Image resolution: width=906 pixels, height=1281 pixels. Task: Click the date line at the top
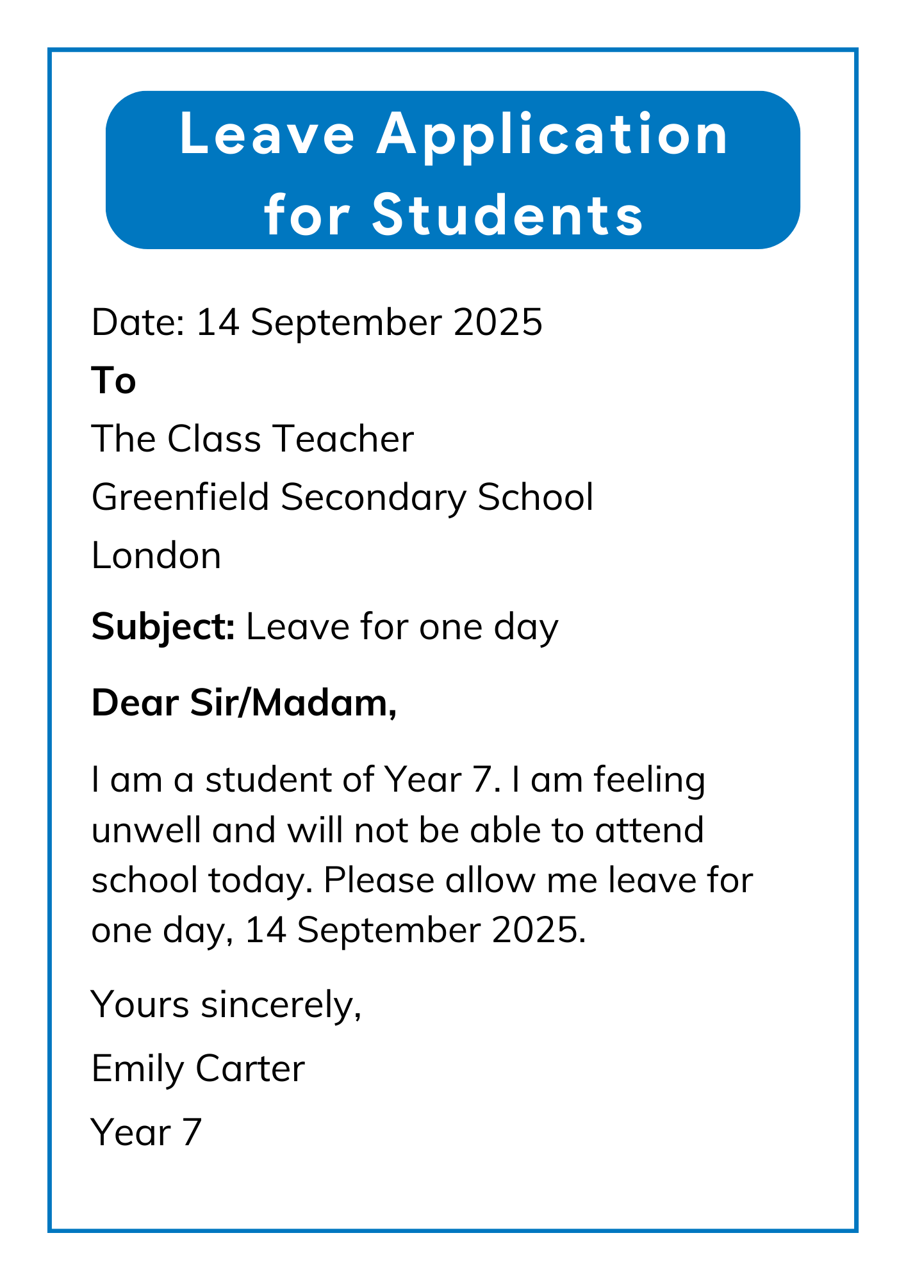point(317,322)
